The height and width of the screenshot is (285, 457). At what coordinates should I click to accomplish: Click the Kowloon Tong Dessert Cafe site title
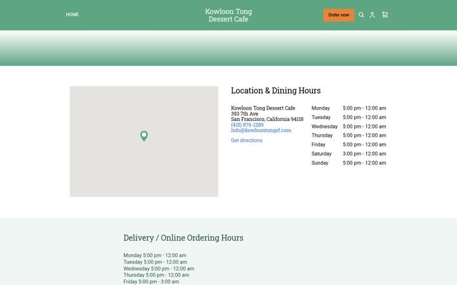(228, 15)
